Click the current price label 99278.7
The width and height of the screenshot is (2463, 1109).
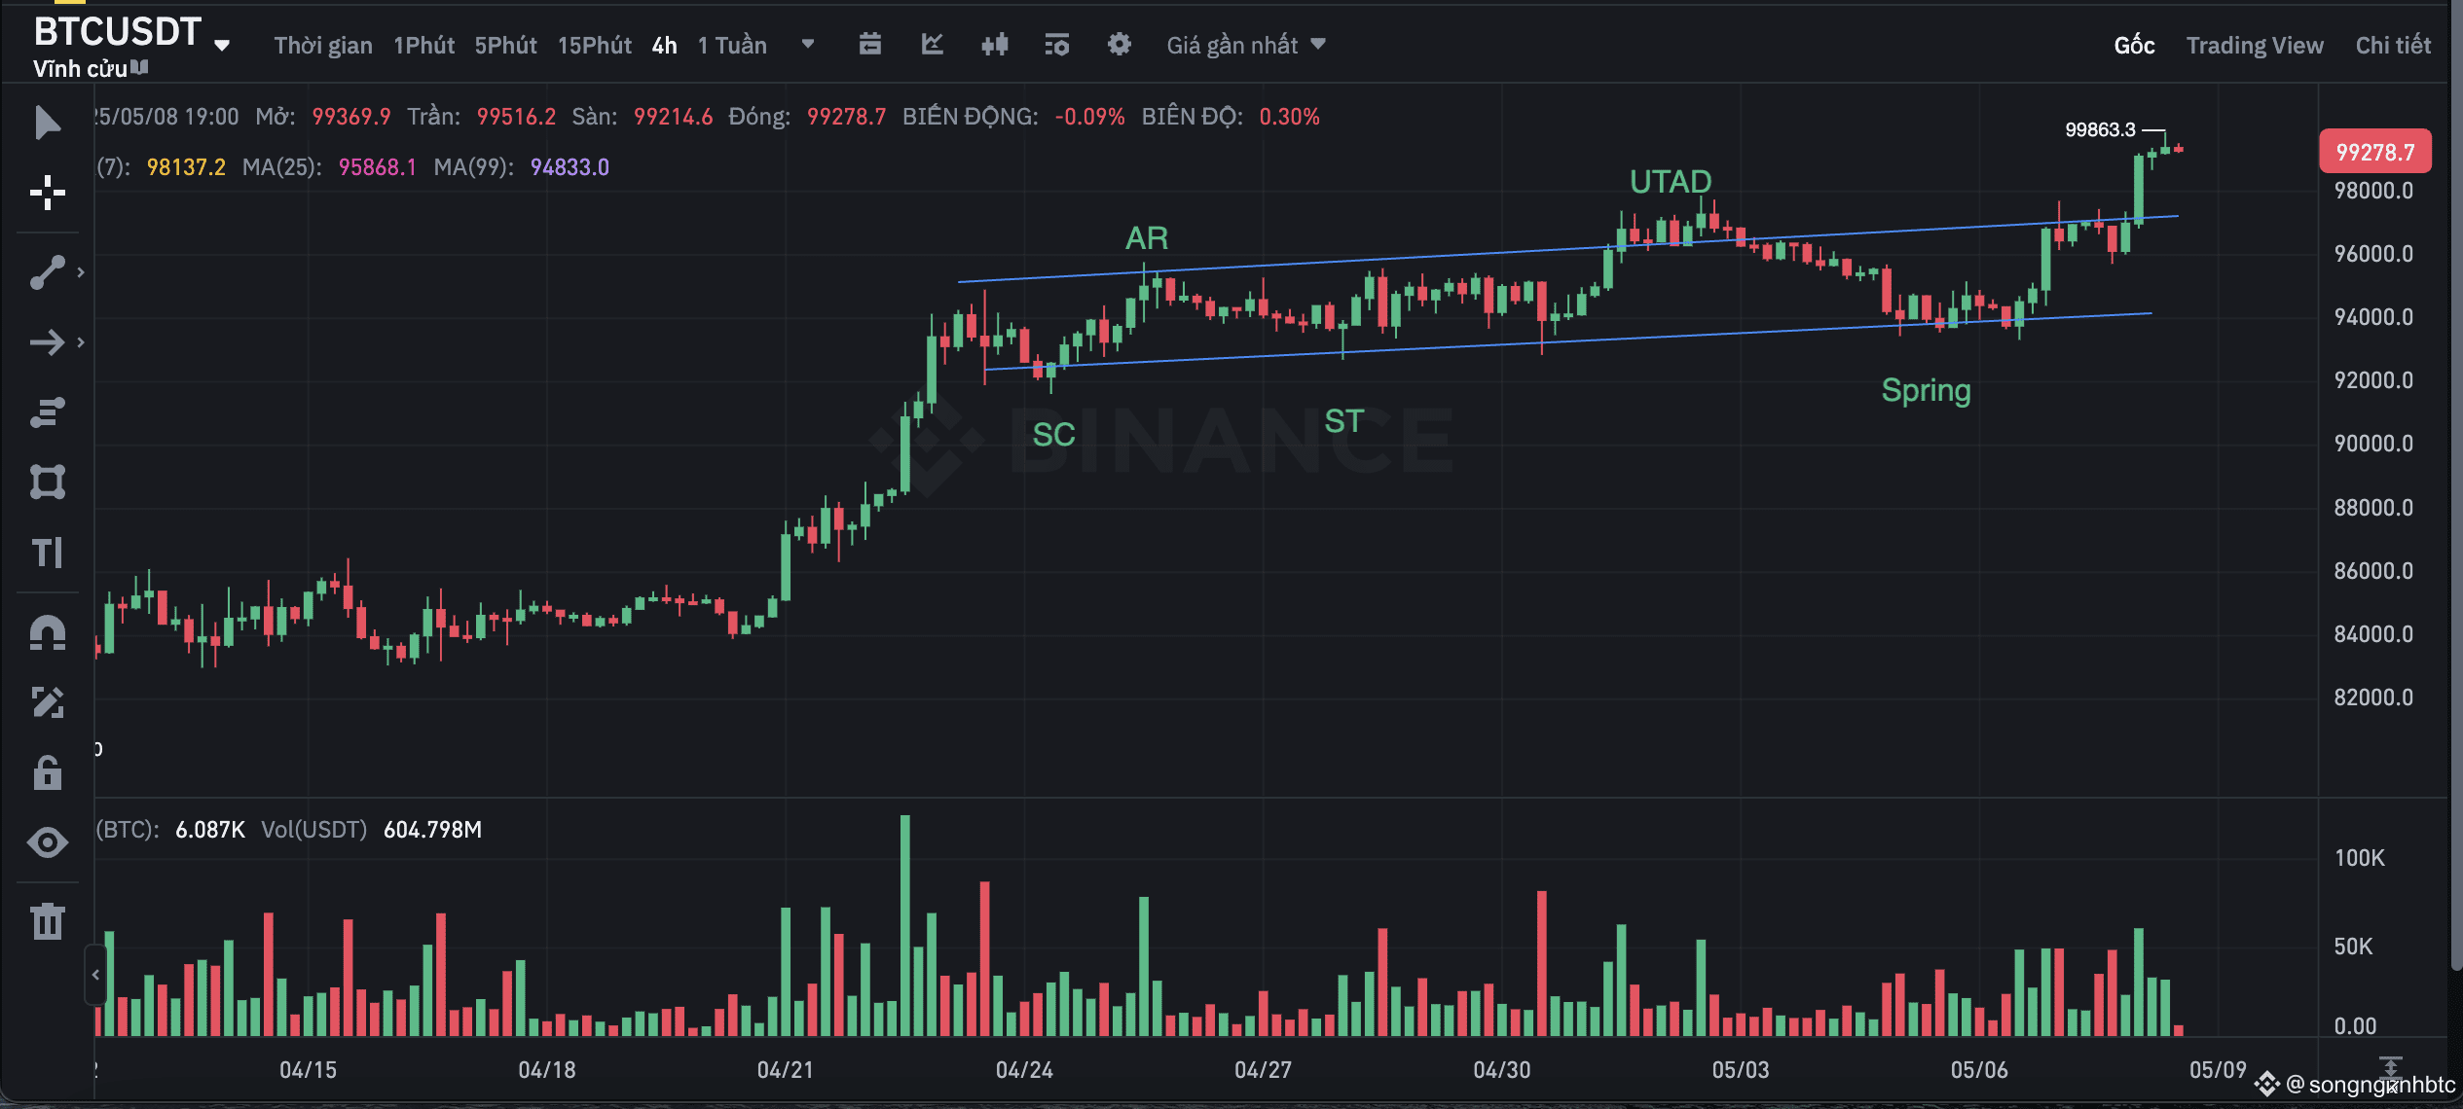tap(2375, 152)
